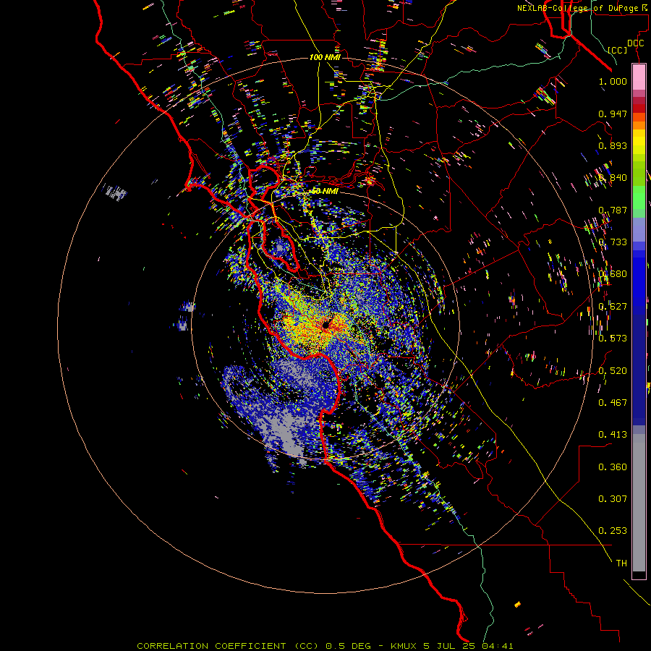Click the DCC label above the color bar

636,43
